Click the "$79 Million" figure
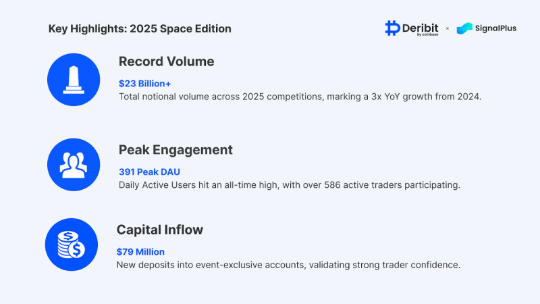540x304 pixels. coord(140,251)
